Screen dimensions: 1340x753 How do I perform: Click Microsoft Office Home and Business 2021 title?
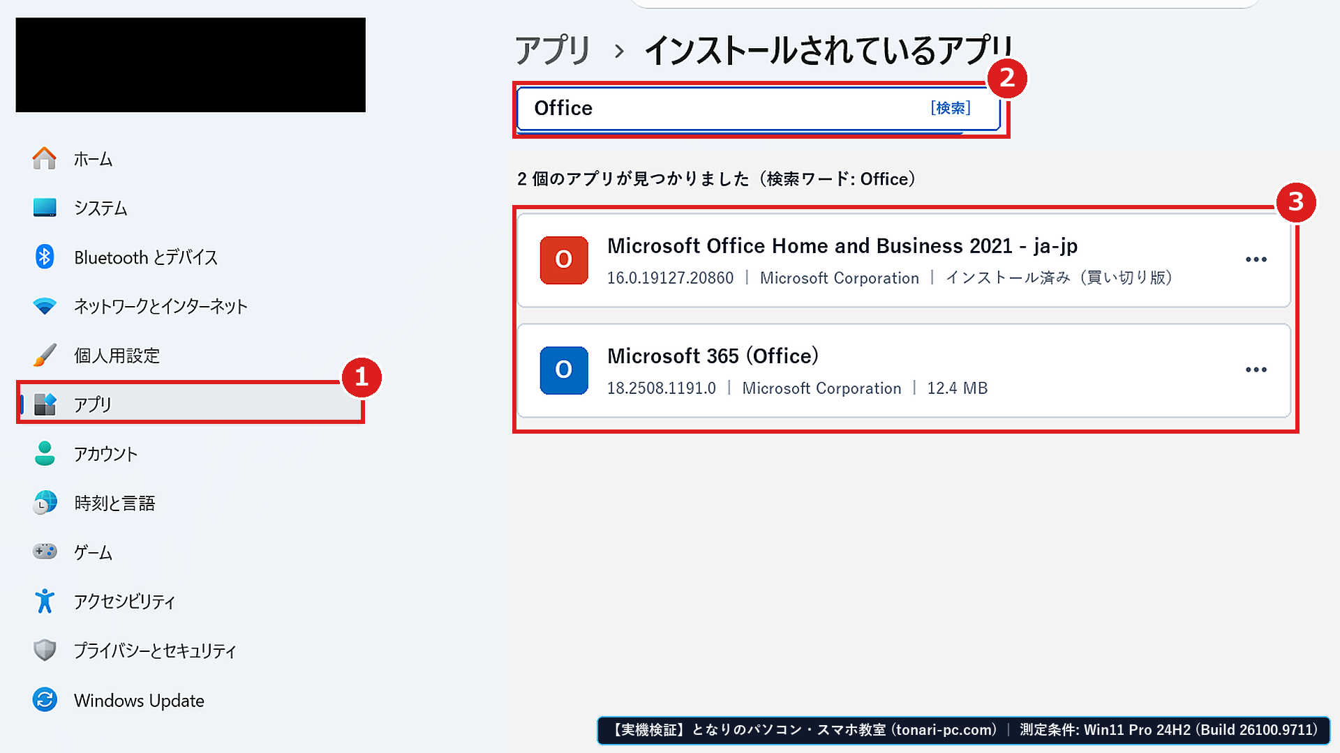click(x=842, y=245)
